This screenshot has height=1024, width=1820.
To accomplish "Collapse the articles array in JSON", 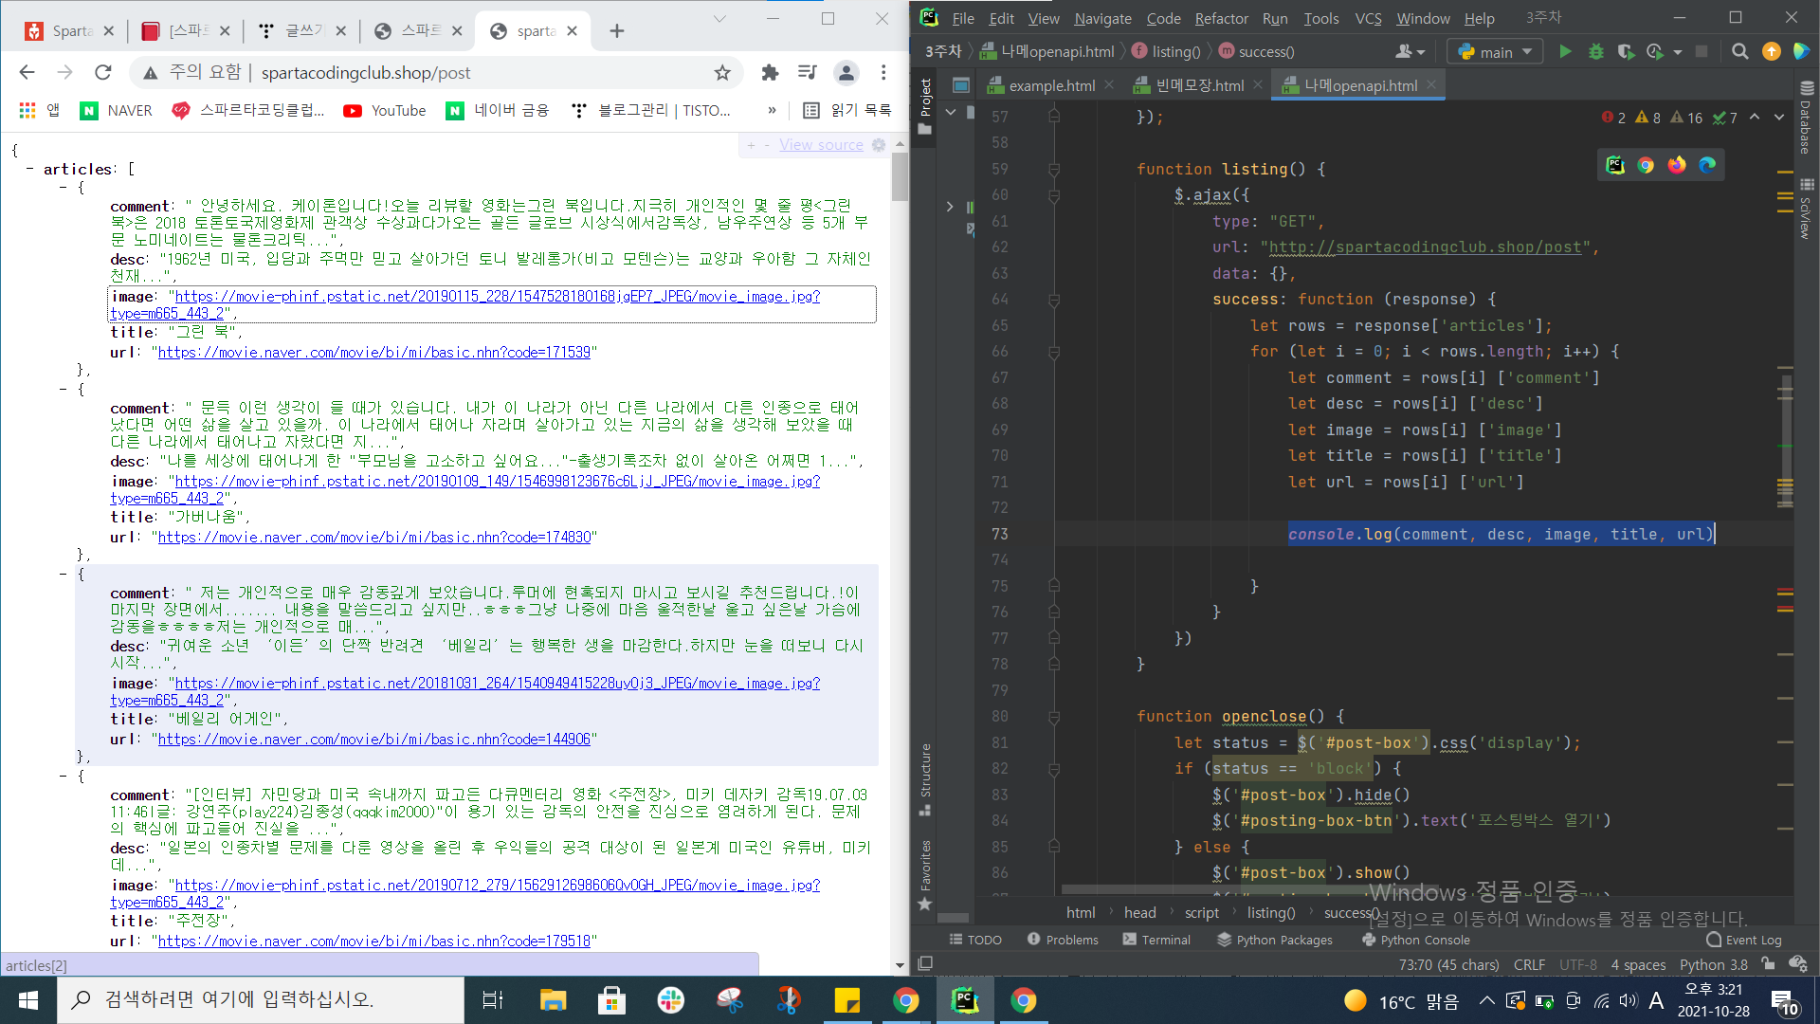I will point(30,169).
